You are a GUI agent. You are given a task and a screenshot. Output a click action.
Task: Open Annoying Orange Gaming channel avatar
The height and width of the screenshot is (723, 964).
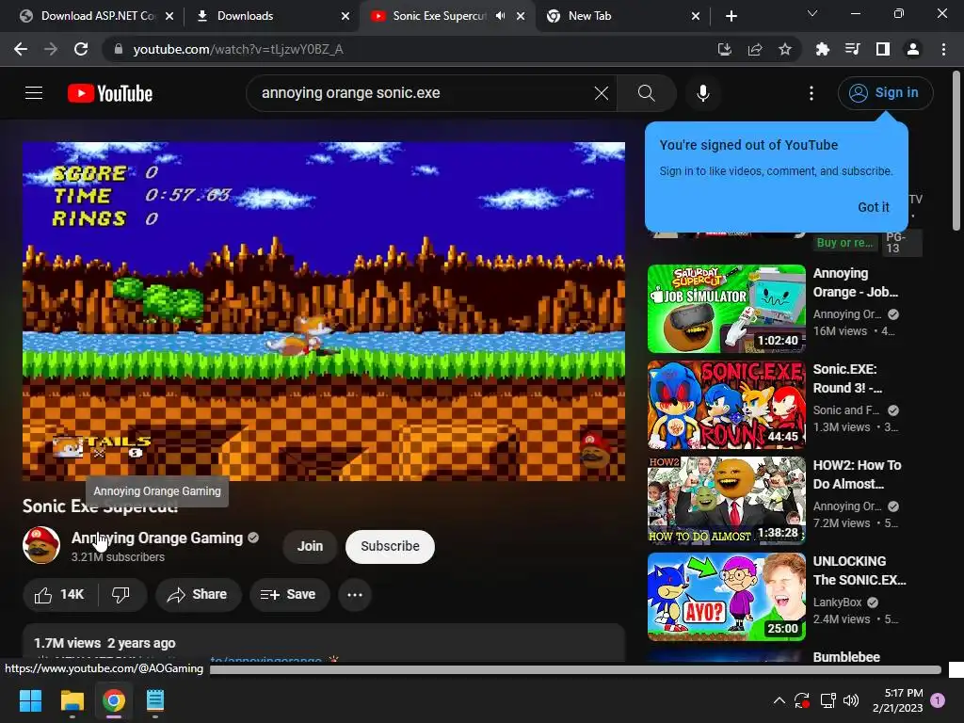pos(41,545)
